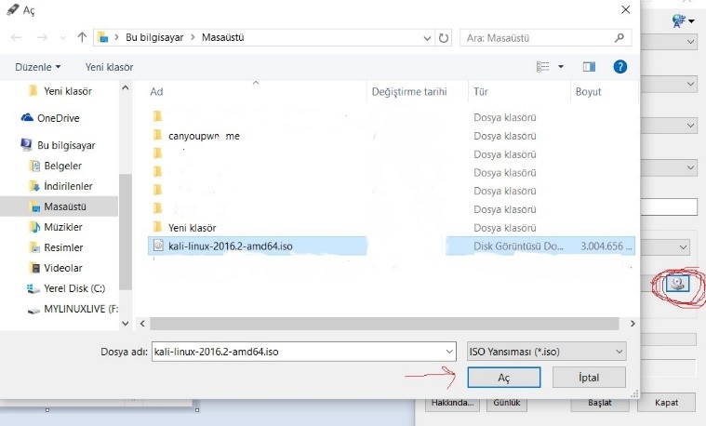Sort by Değiştirme tarihi column header
The image size is (706, 426).
[409, 92]
